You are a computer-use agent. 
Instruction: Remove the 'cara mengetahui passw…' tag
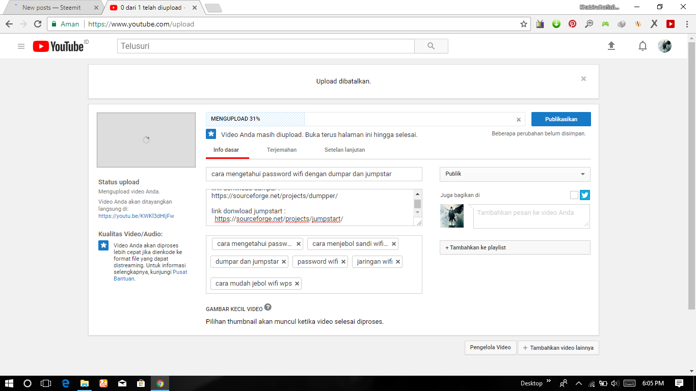299,244
